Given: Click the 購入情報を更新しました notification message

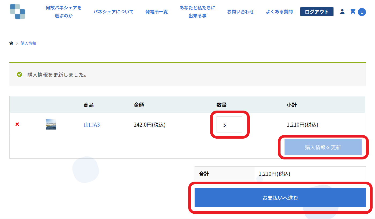Looking at the screenshot, I should coord(57,75).
